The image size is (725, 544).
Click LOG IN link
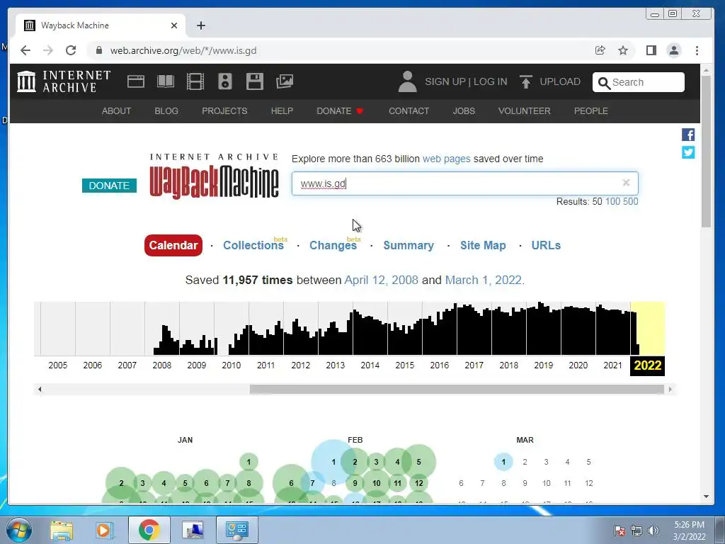(490, 81)
